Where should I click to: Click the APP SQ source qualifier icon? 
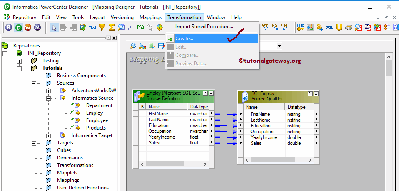(x=265, y=27)
